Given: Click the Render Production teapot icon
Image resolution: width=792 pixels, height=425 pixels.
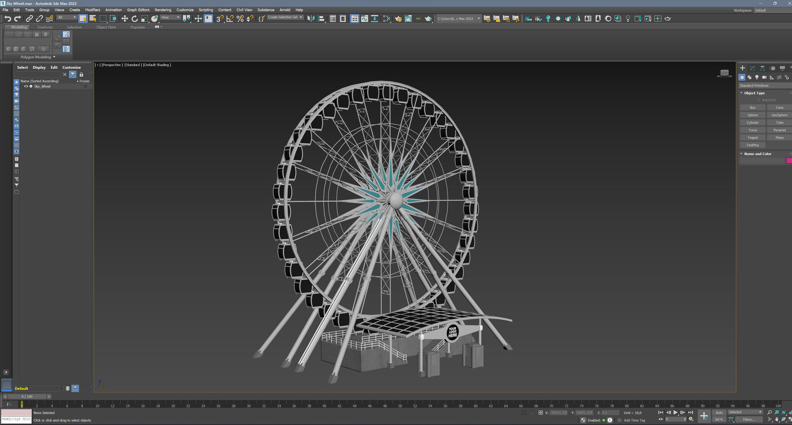Looking at the screenshot, I should pyautogui.click(x=428, y=19).
